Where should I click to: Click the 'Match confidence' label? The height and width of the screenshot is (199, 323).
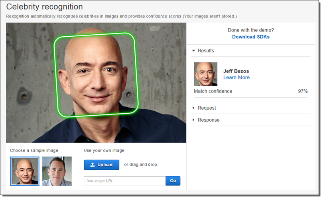213,91
